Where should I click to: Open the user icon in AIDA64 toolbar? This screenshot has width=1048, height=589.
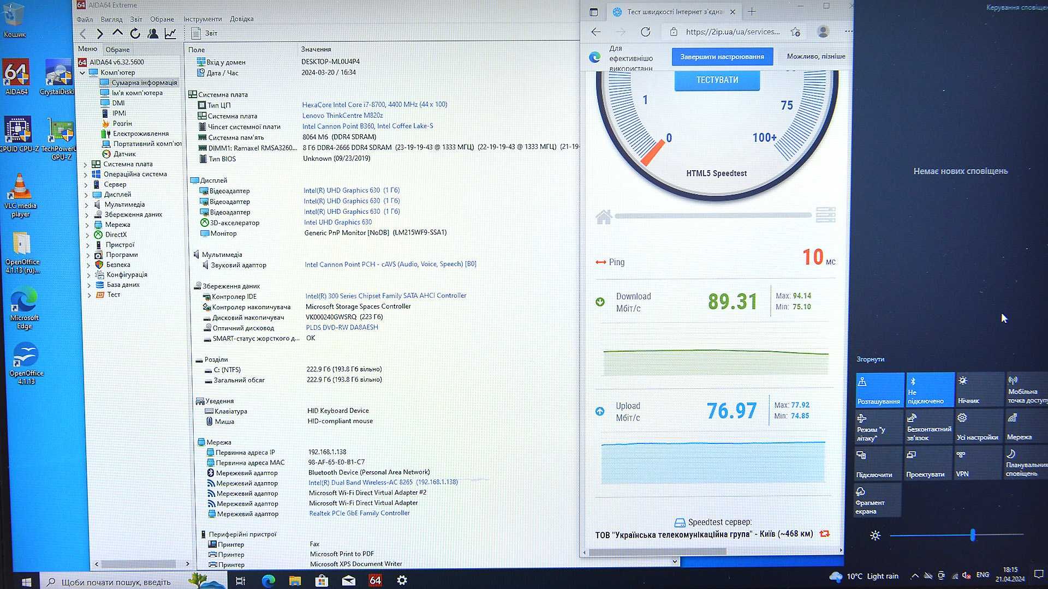pyautogui.click(x=153, y=33)
